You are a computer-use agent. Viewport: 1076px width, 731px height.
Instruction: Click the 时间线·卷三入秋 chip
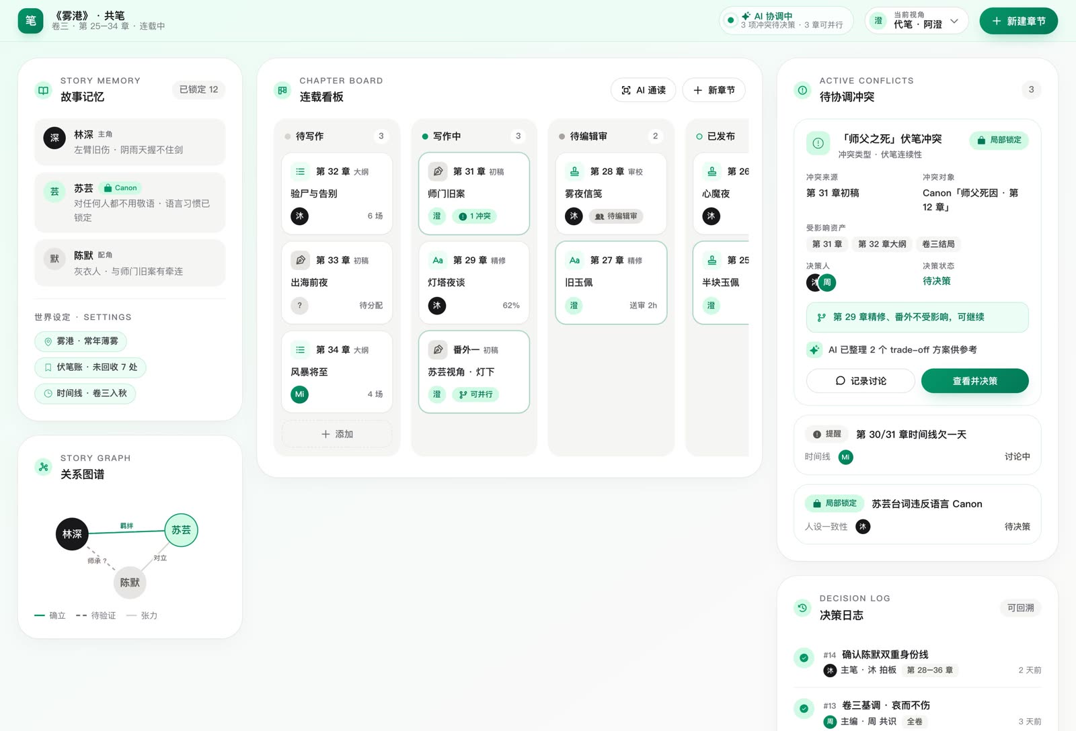tap(85, 393)
